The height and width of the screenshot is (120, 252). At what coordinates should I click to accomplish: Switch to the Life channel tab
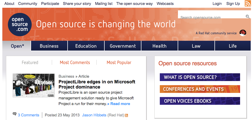coord(233,46)
